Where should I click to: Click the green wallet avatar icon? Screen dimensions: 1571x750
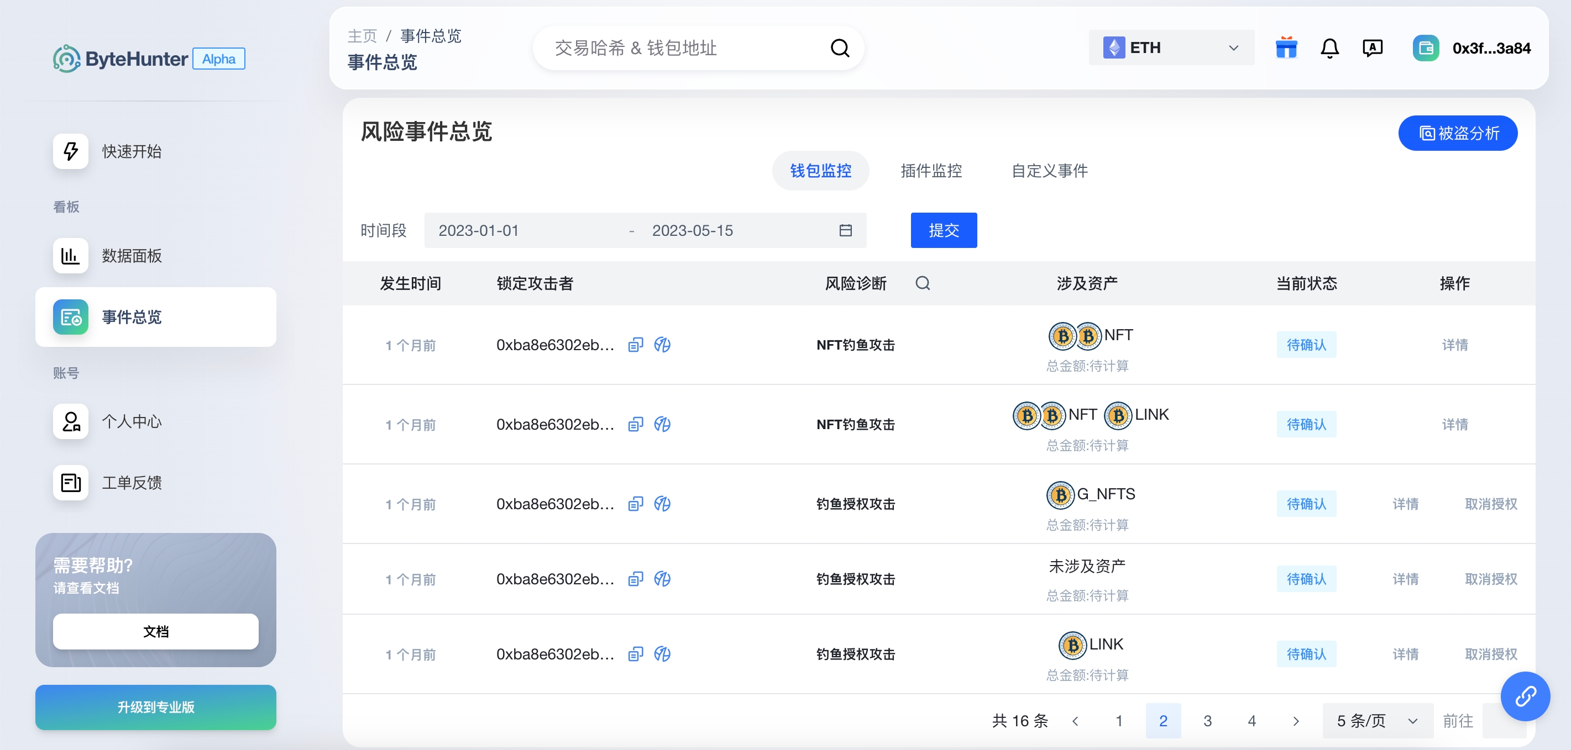[1426, 48]
